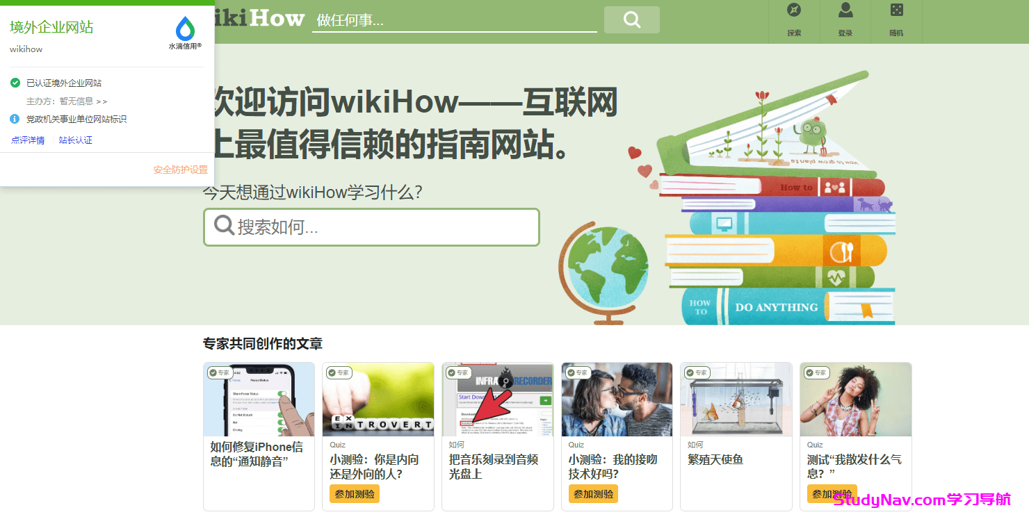1029x526 pixels.
Task: Click the wikiHow logo in header
Action: pos(260,19)
